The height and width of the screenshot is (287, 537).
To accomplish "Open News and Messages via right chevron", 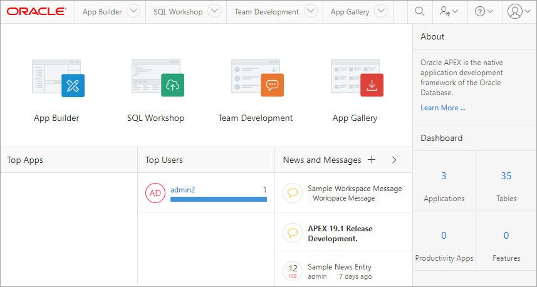I will (394, 160).
